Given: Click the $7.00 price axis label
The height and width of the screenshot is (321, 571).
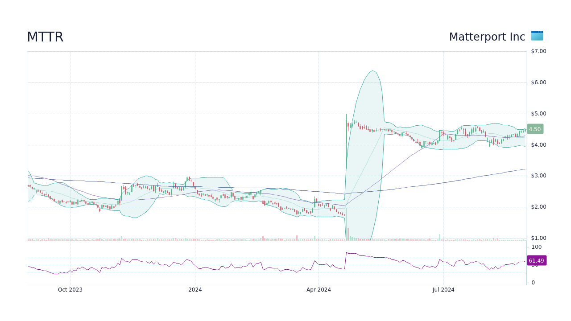Looking at the screenshot, I should (x=538, y=51).
